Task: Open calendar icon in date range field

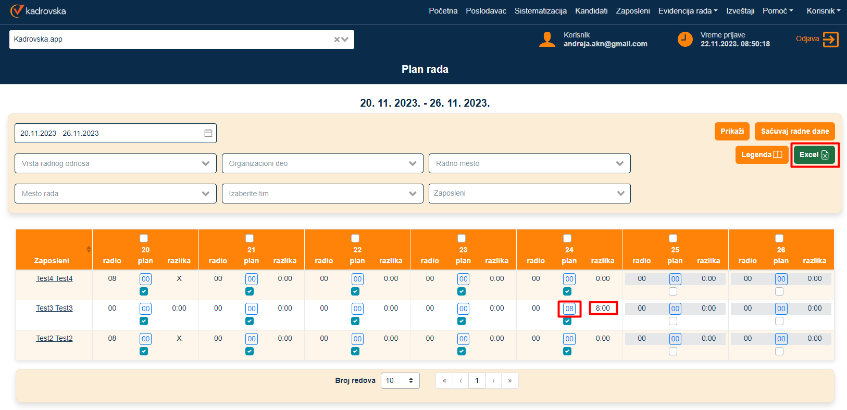Action: [208, 133]
